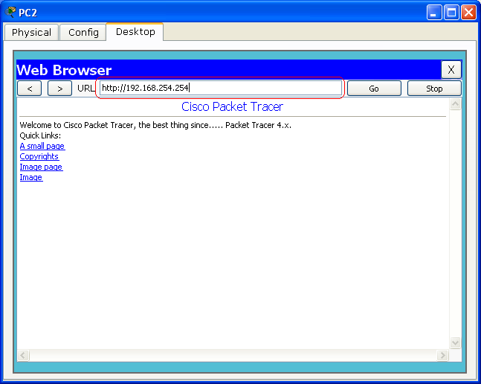Click the Go button

tap(374, 89)
